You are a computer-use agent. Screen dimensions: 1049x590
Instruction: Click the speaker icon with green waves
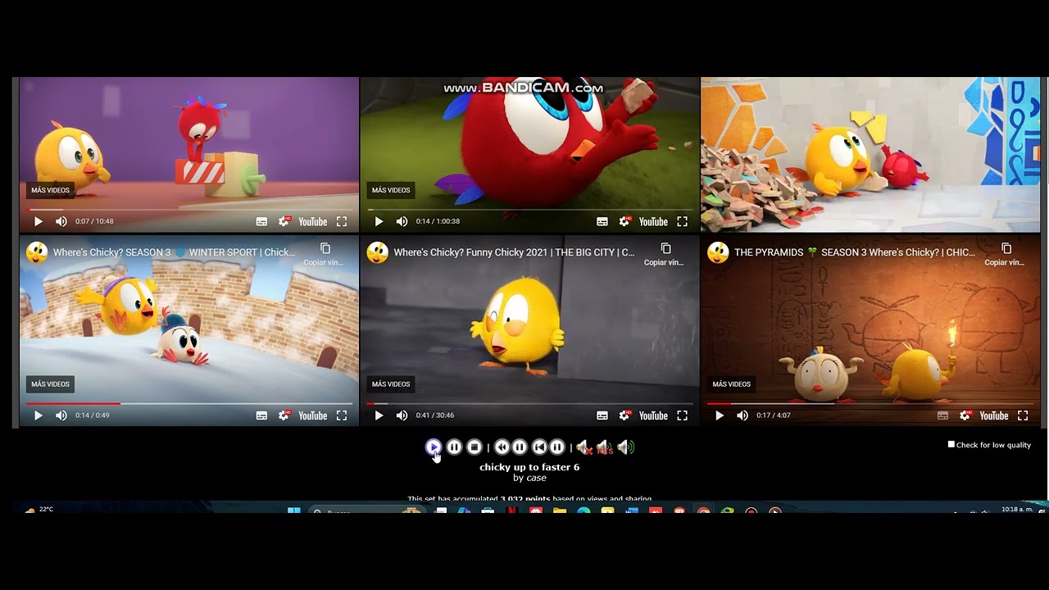pyautogui.click(x=626, y=447)
